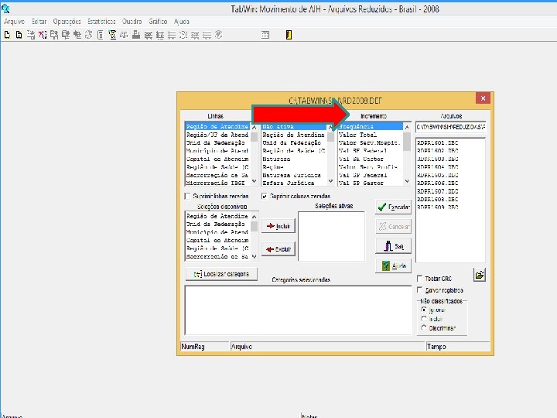Select Esfera Jurídica in Colunas list
Image resolution: width=557 pixels, height=418 pixels.
[293, 183]
